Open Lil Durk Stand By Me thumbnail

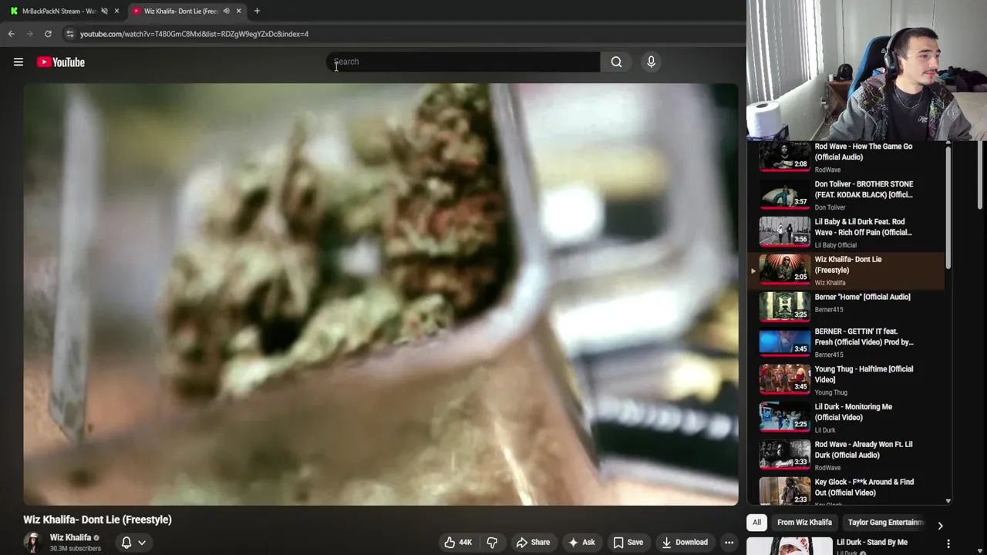(790, 547)
